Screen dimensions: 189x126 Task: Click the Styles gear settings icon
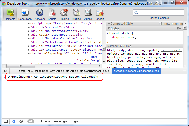[179, 28]
